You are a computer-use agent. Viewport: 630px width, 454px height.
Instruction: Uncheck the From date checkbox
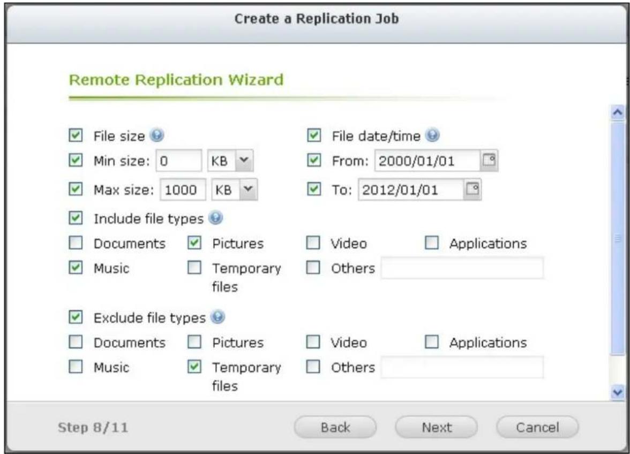tap(314, 160)
